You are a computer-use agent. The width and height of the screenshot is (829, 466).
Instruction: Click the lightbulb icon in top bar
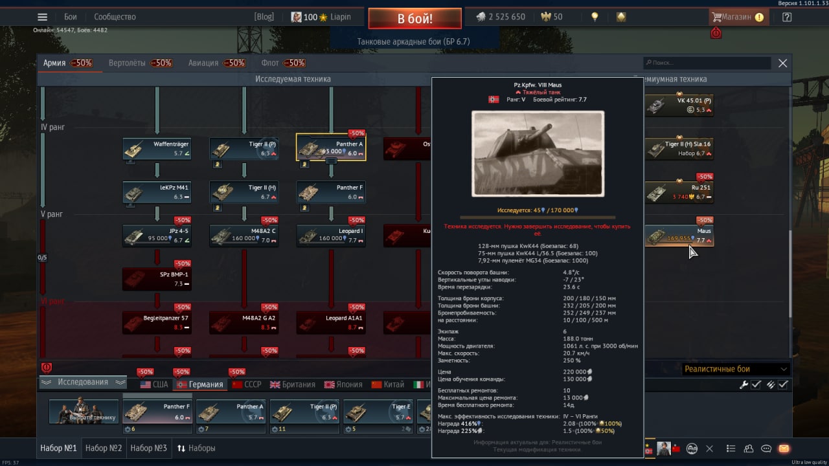click(x=595, y=17)
